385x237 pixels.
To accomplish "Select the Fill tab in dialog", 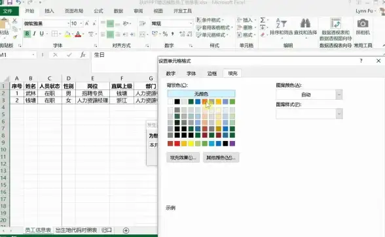I will tap(232, 73).
